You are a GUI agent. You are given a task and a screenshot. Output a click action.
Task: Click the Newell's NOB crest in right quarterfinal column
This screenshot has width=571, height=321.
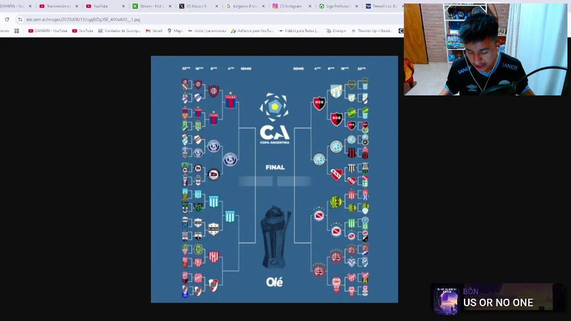point(319,103)
